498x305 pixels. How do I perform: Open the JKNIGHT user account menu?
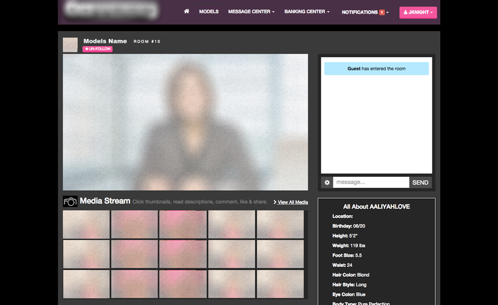point(418,12)
